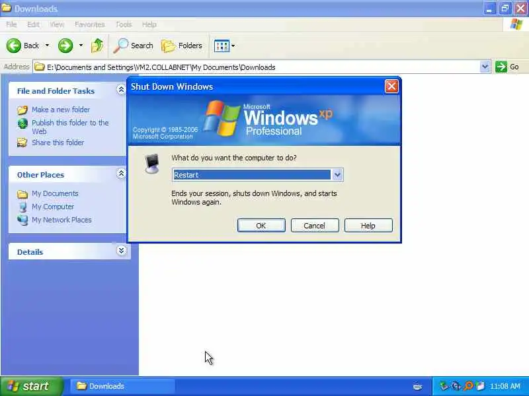This screenshot has height=396, width=529.
Task: Expand the Address bar dropdown
Action: (x=485, y=67)
